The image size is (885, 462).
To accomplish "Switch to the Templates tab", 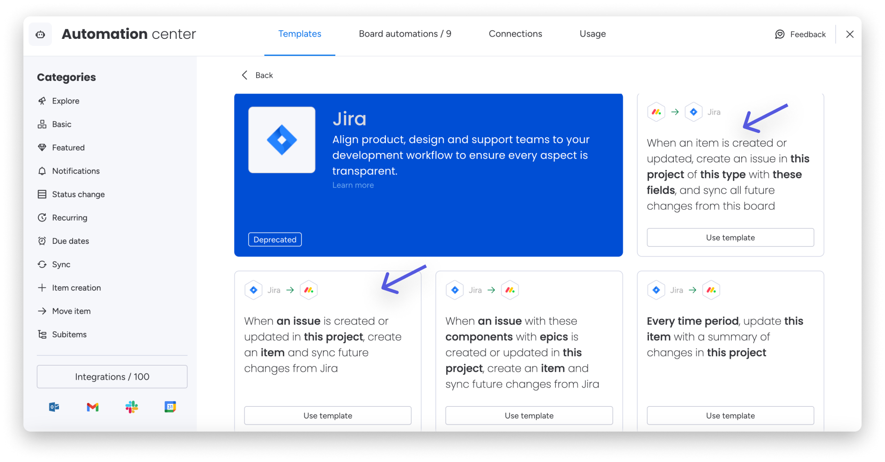I will [x=300, y=34].
